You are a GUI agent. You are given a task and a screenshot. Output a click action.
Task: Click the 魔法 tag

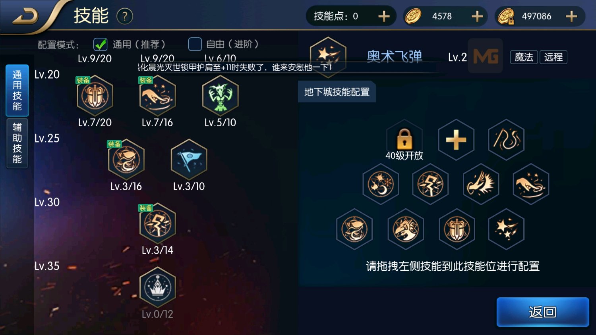pyautogui.click(x=524, y=57)
